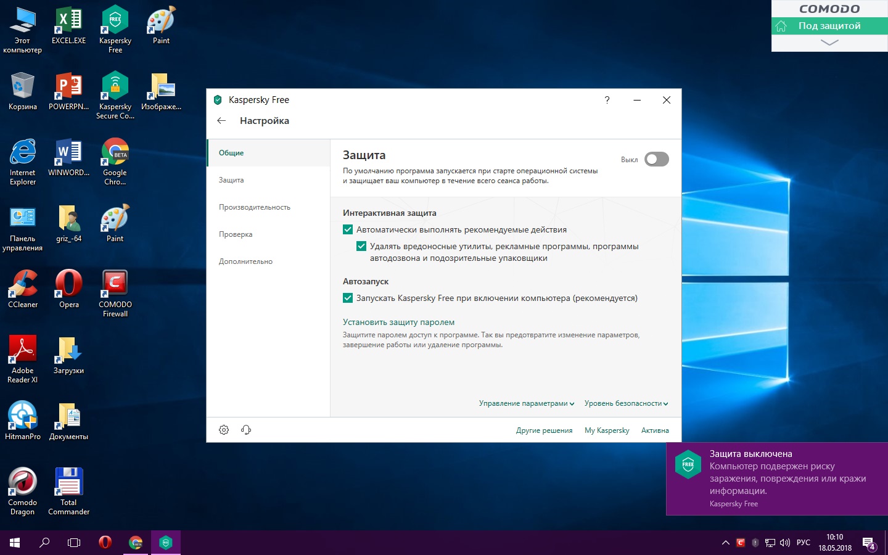The height and width of the screenshot is (555, 888).
Task: Open the Kaspersky help question mark
Action: click(x=607, y=100)
